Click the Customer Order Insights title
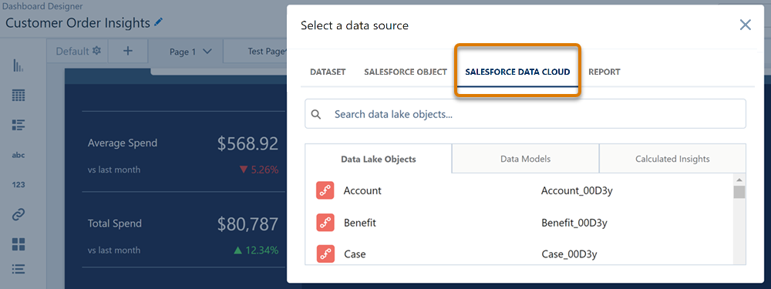The image size is (771, 289). click(x=78, y=22)
